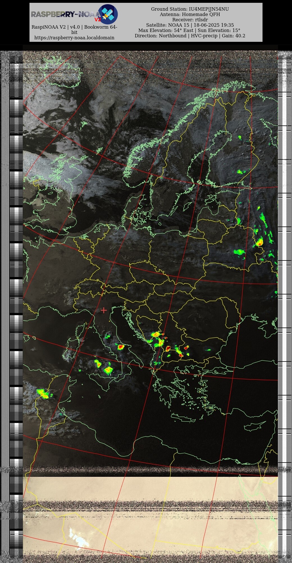
Task: Click the round satellite logo icon
Action: (x=108, y=14)
